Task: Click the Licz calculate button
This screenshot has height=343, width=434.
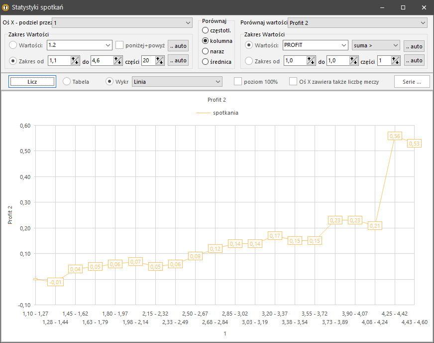Action: click(32, 81)
